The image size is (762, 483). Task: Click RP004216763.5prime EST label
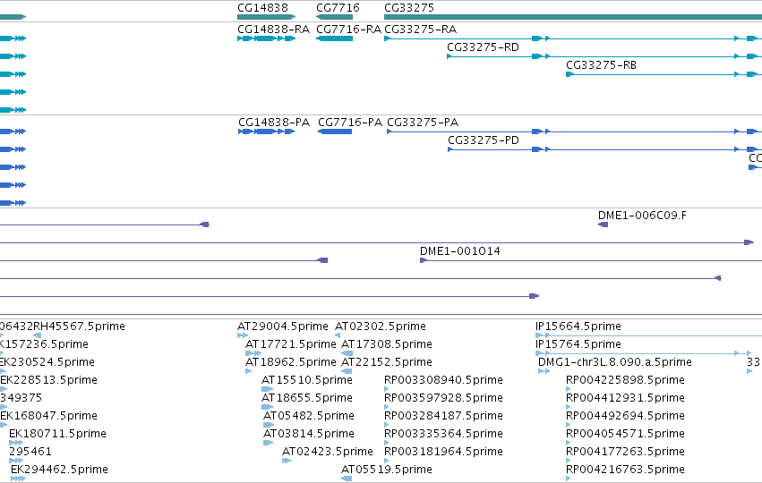pyautogui.click(x=625, y=470)
